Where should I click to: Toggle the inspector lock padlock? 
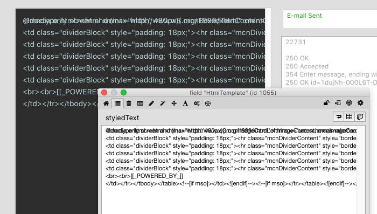click(326, 103)
